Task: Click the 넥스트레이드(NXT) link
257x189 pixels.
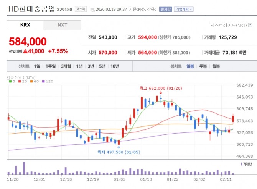Action: pyautogui.click(x=229, y=25)
